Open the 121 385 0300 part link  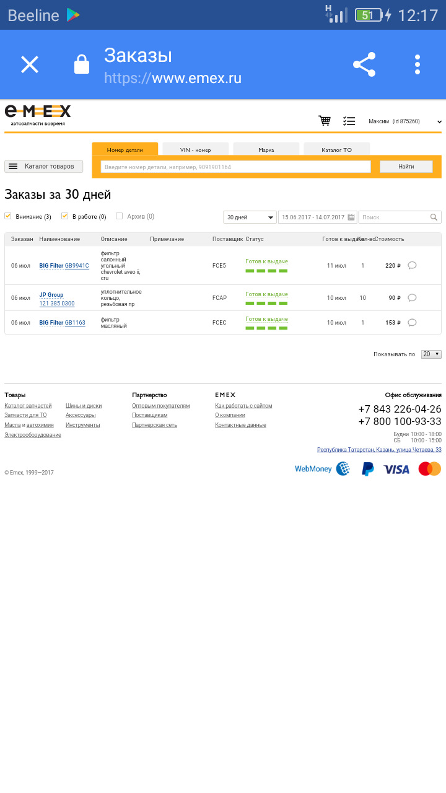(57, 304)
